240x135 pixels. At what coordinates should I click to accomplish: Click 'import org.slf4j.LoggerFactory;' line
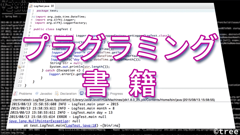[61, 23]
